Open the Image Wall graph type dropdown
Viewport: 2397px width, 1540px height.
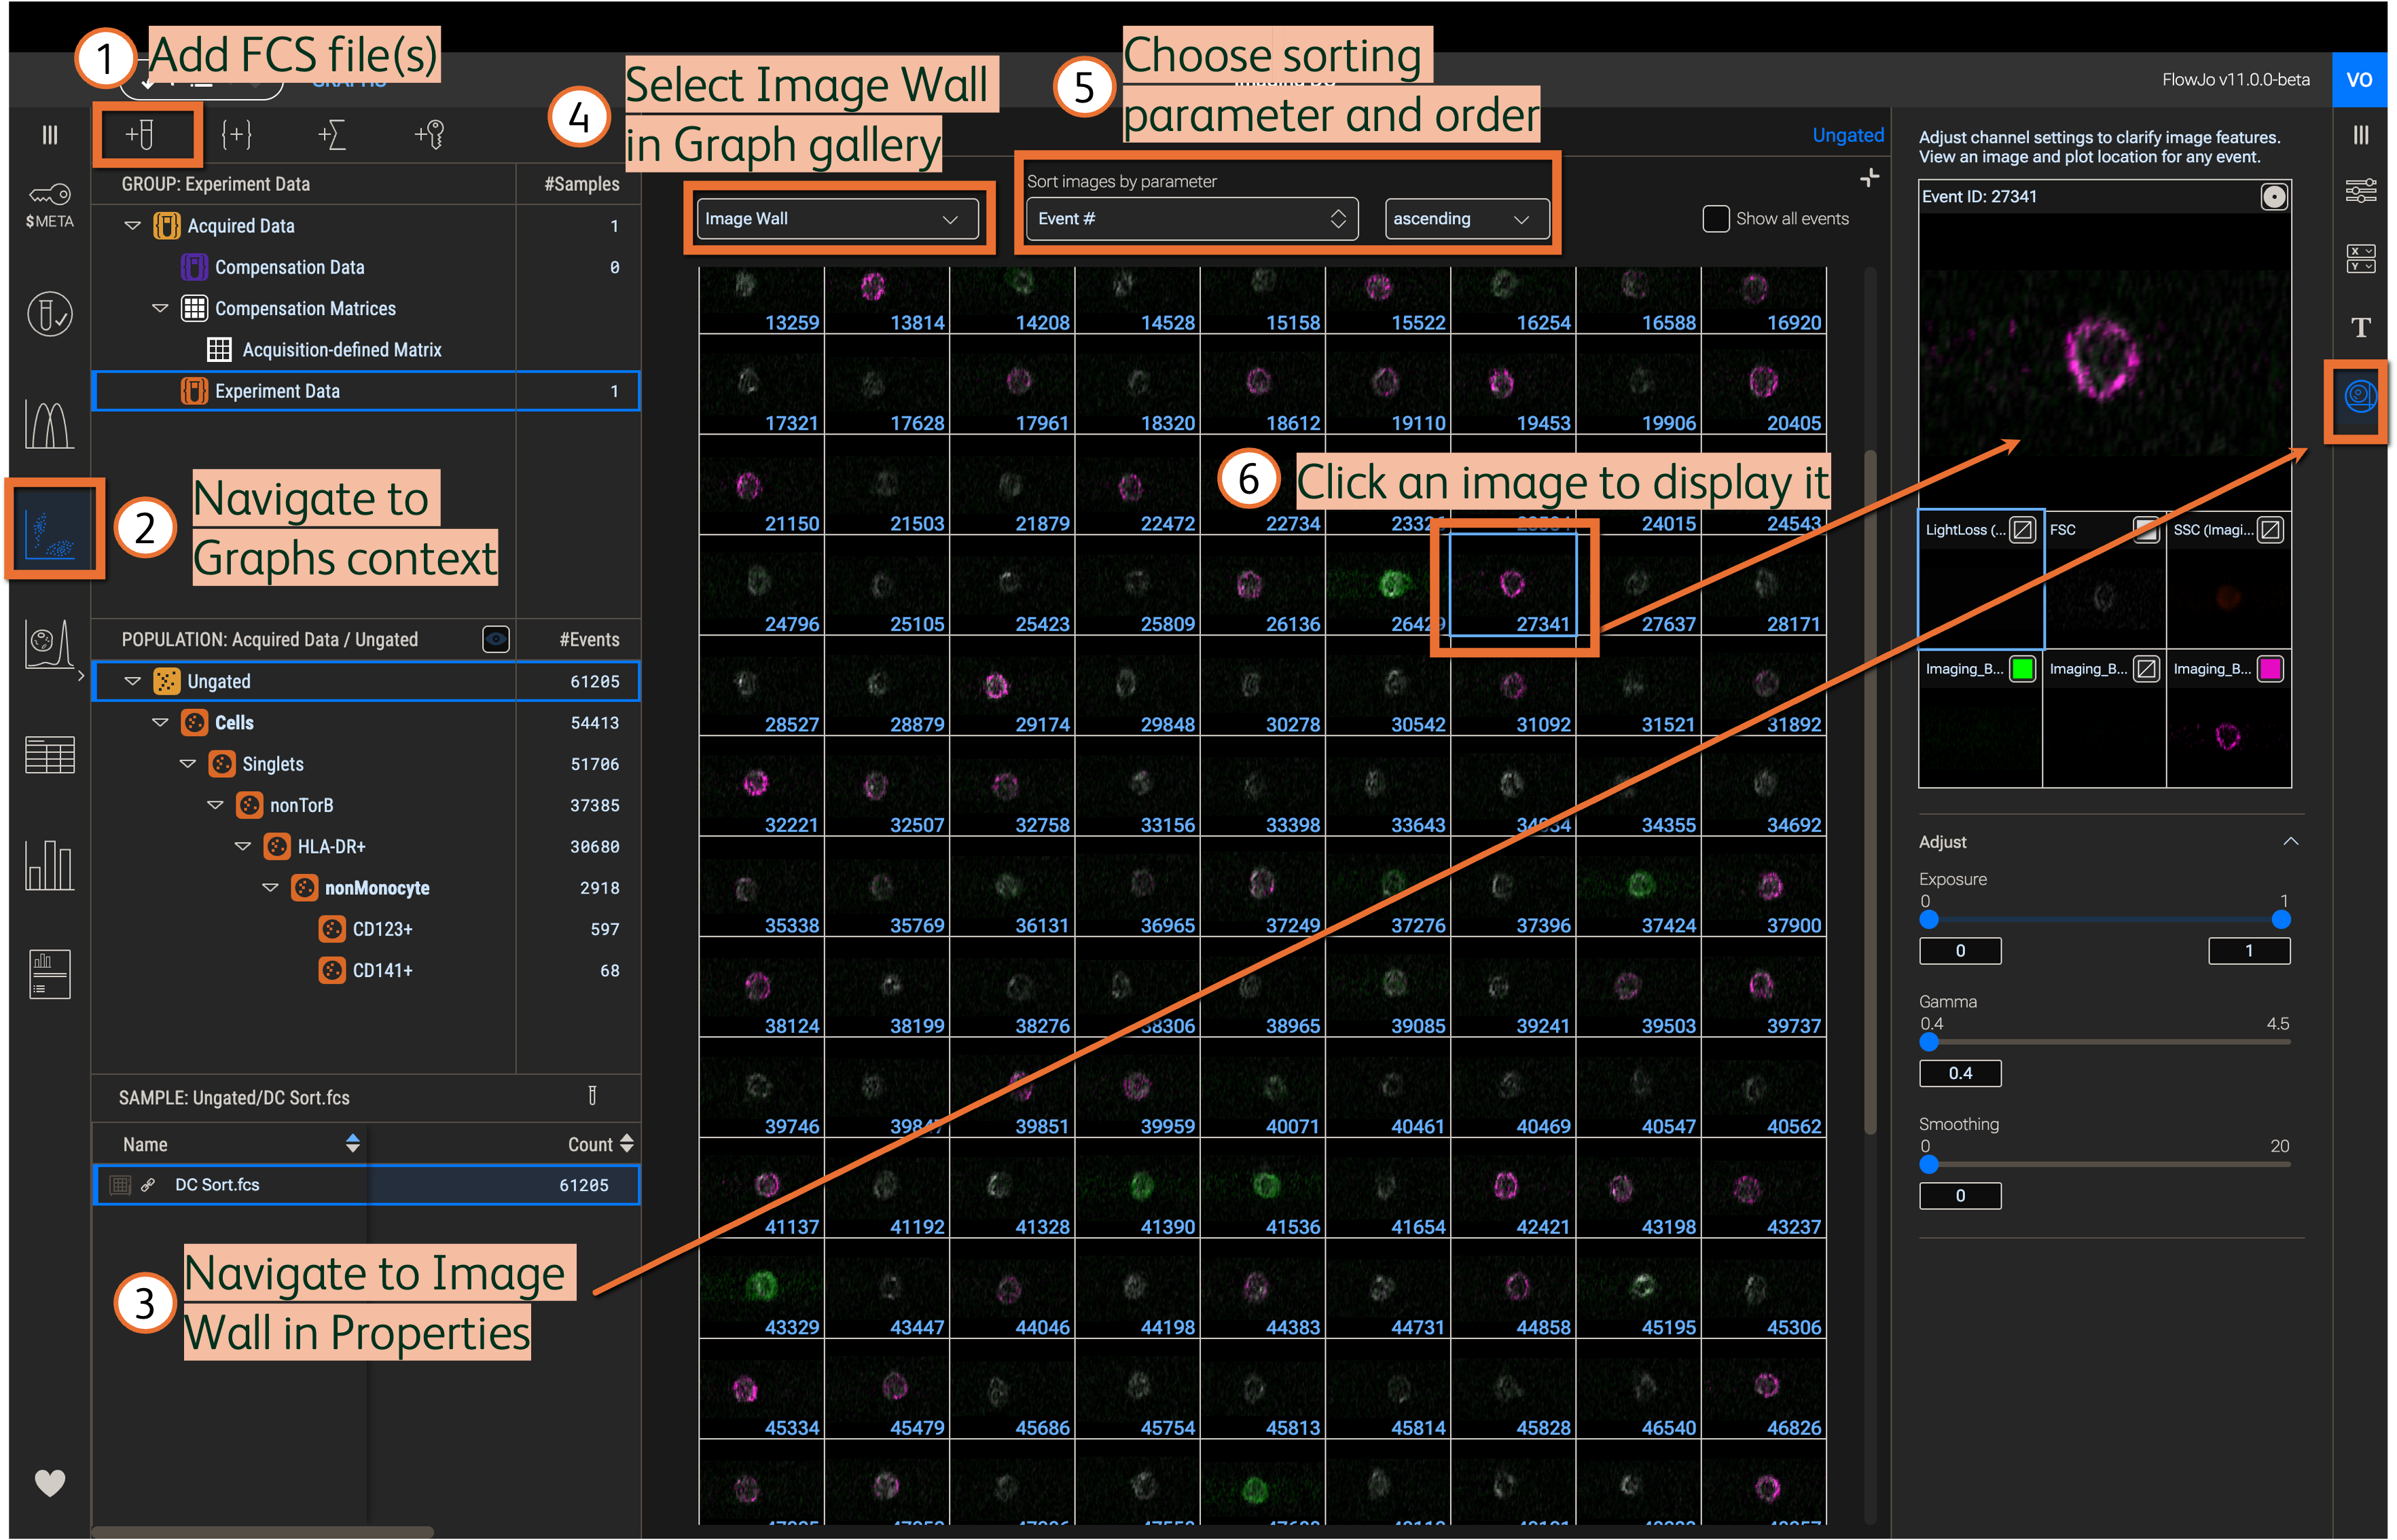[x=837, y=218]
